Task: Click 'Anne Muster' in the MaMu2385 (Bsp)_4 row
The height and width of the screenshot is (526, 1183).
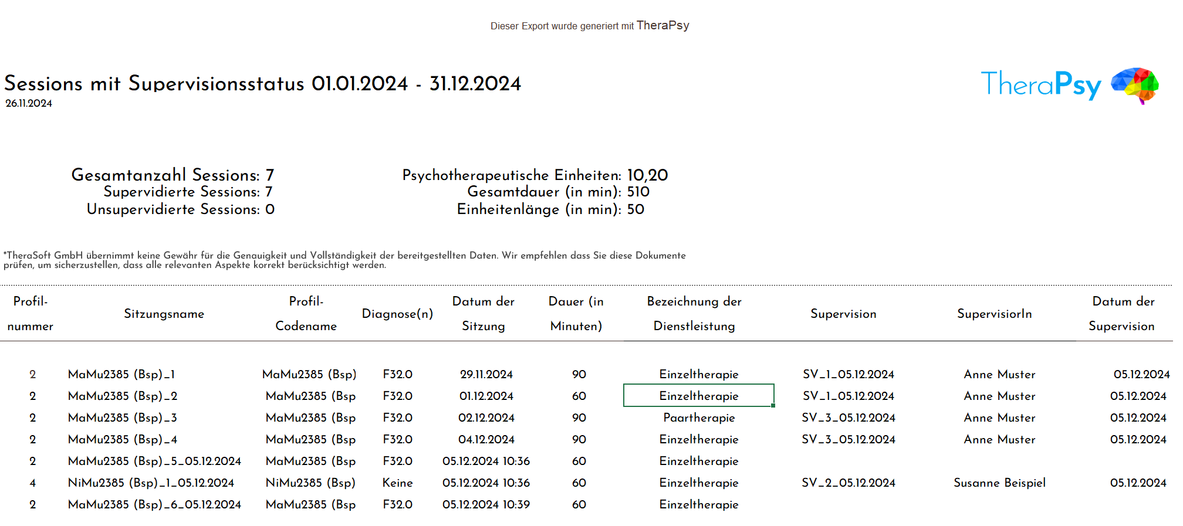Action: [x=1000, y=440]
